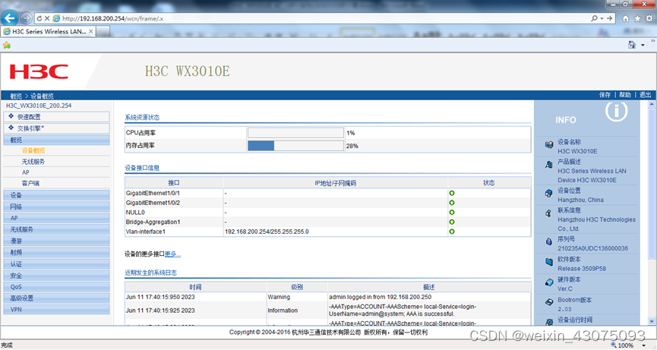Open the 交换引擎 menu item

[x=56, y=128]
